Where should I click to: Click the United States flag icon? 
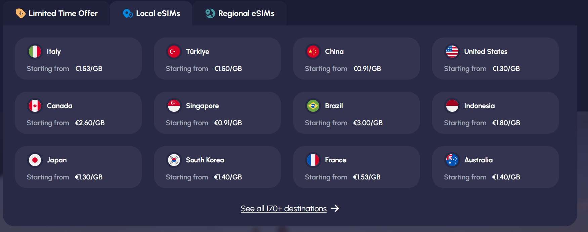pyautogui.click(x=452, y=52)
